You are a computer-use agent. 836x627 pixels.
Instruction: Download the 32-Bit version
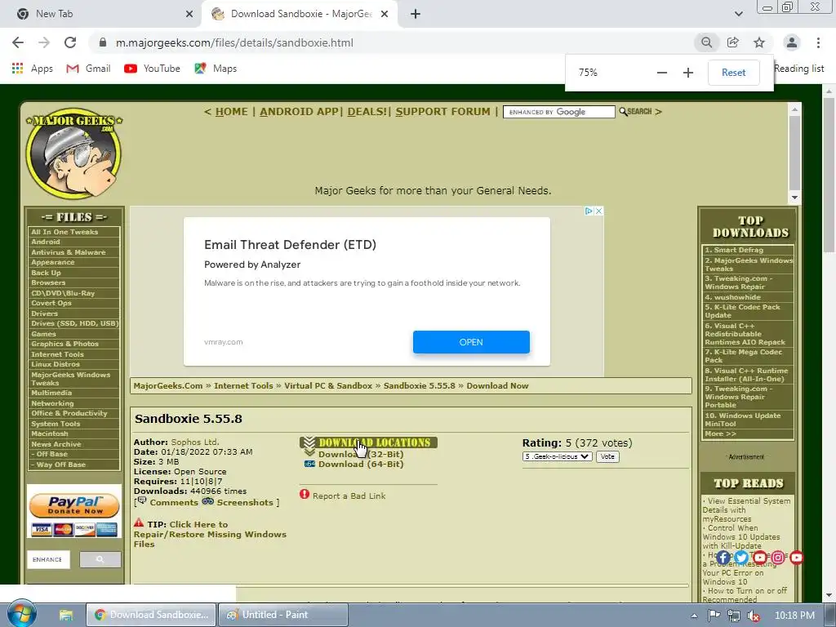361,454
